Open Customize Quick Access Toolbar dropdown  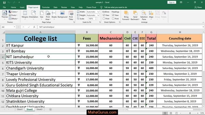[19, 3]
